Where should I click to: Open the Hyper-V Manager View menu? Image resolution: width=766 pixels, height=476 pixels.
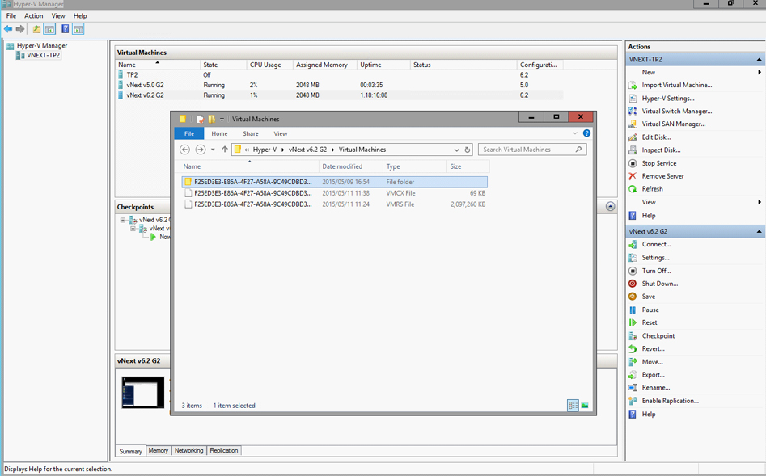58,15
